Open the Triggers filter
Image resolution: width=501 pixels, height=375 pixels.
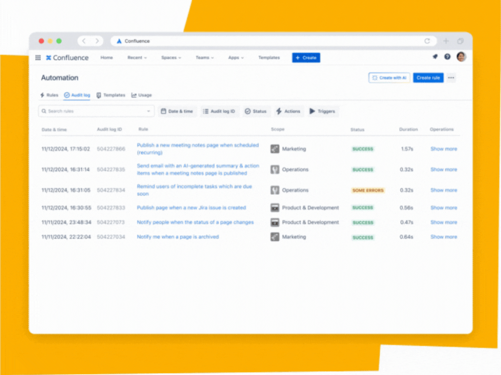pyautogui.click(x=322, y=111)
